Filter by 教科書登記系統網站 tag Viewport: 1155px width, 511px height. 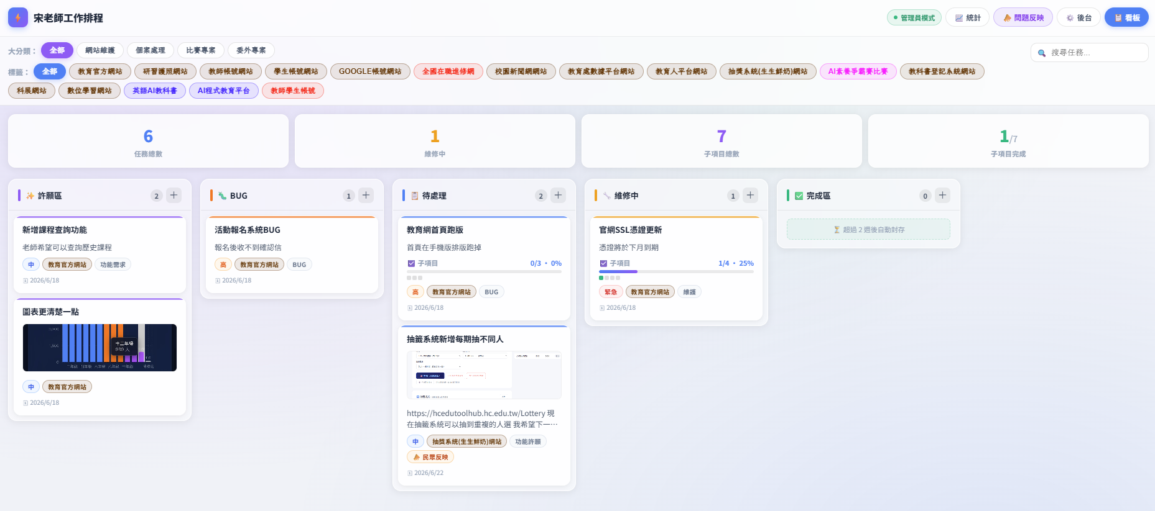click(x=942, y=71)
